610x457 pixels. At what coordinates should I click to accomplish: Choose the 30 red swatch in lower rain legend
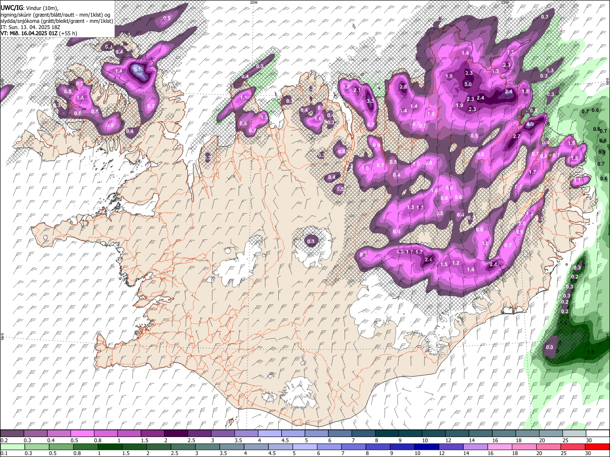coord(597,447)
